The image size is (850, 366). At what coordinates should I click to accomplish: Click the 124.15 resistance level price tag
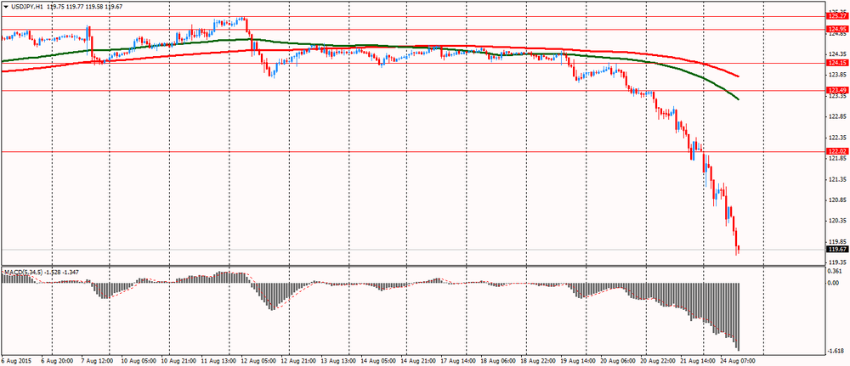pos(836,63)
